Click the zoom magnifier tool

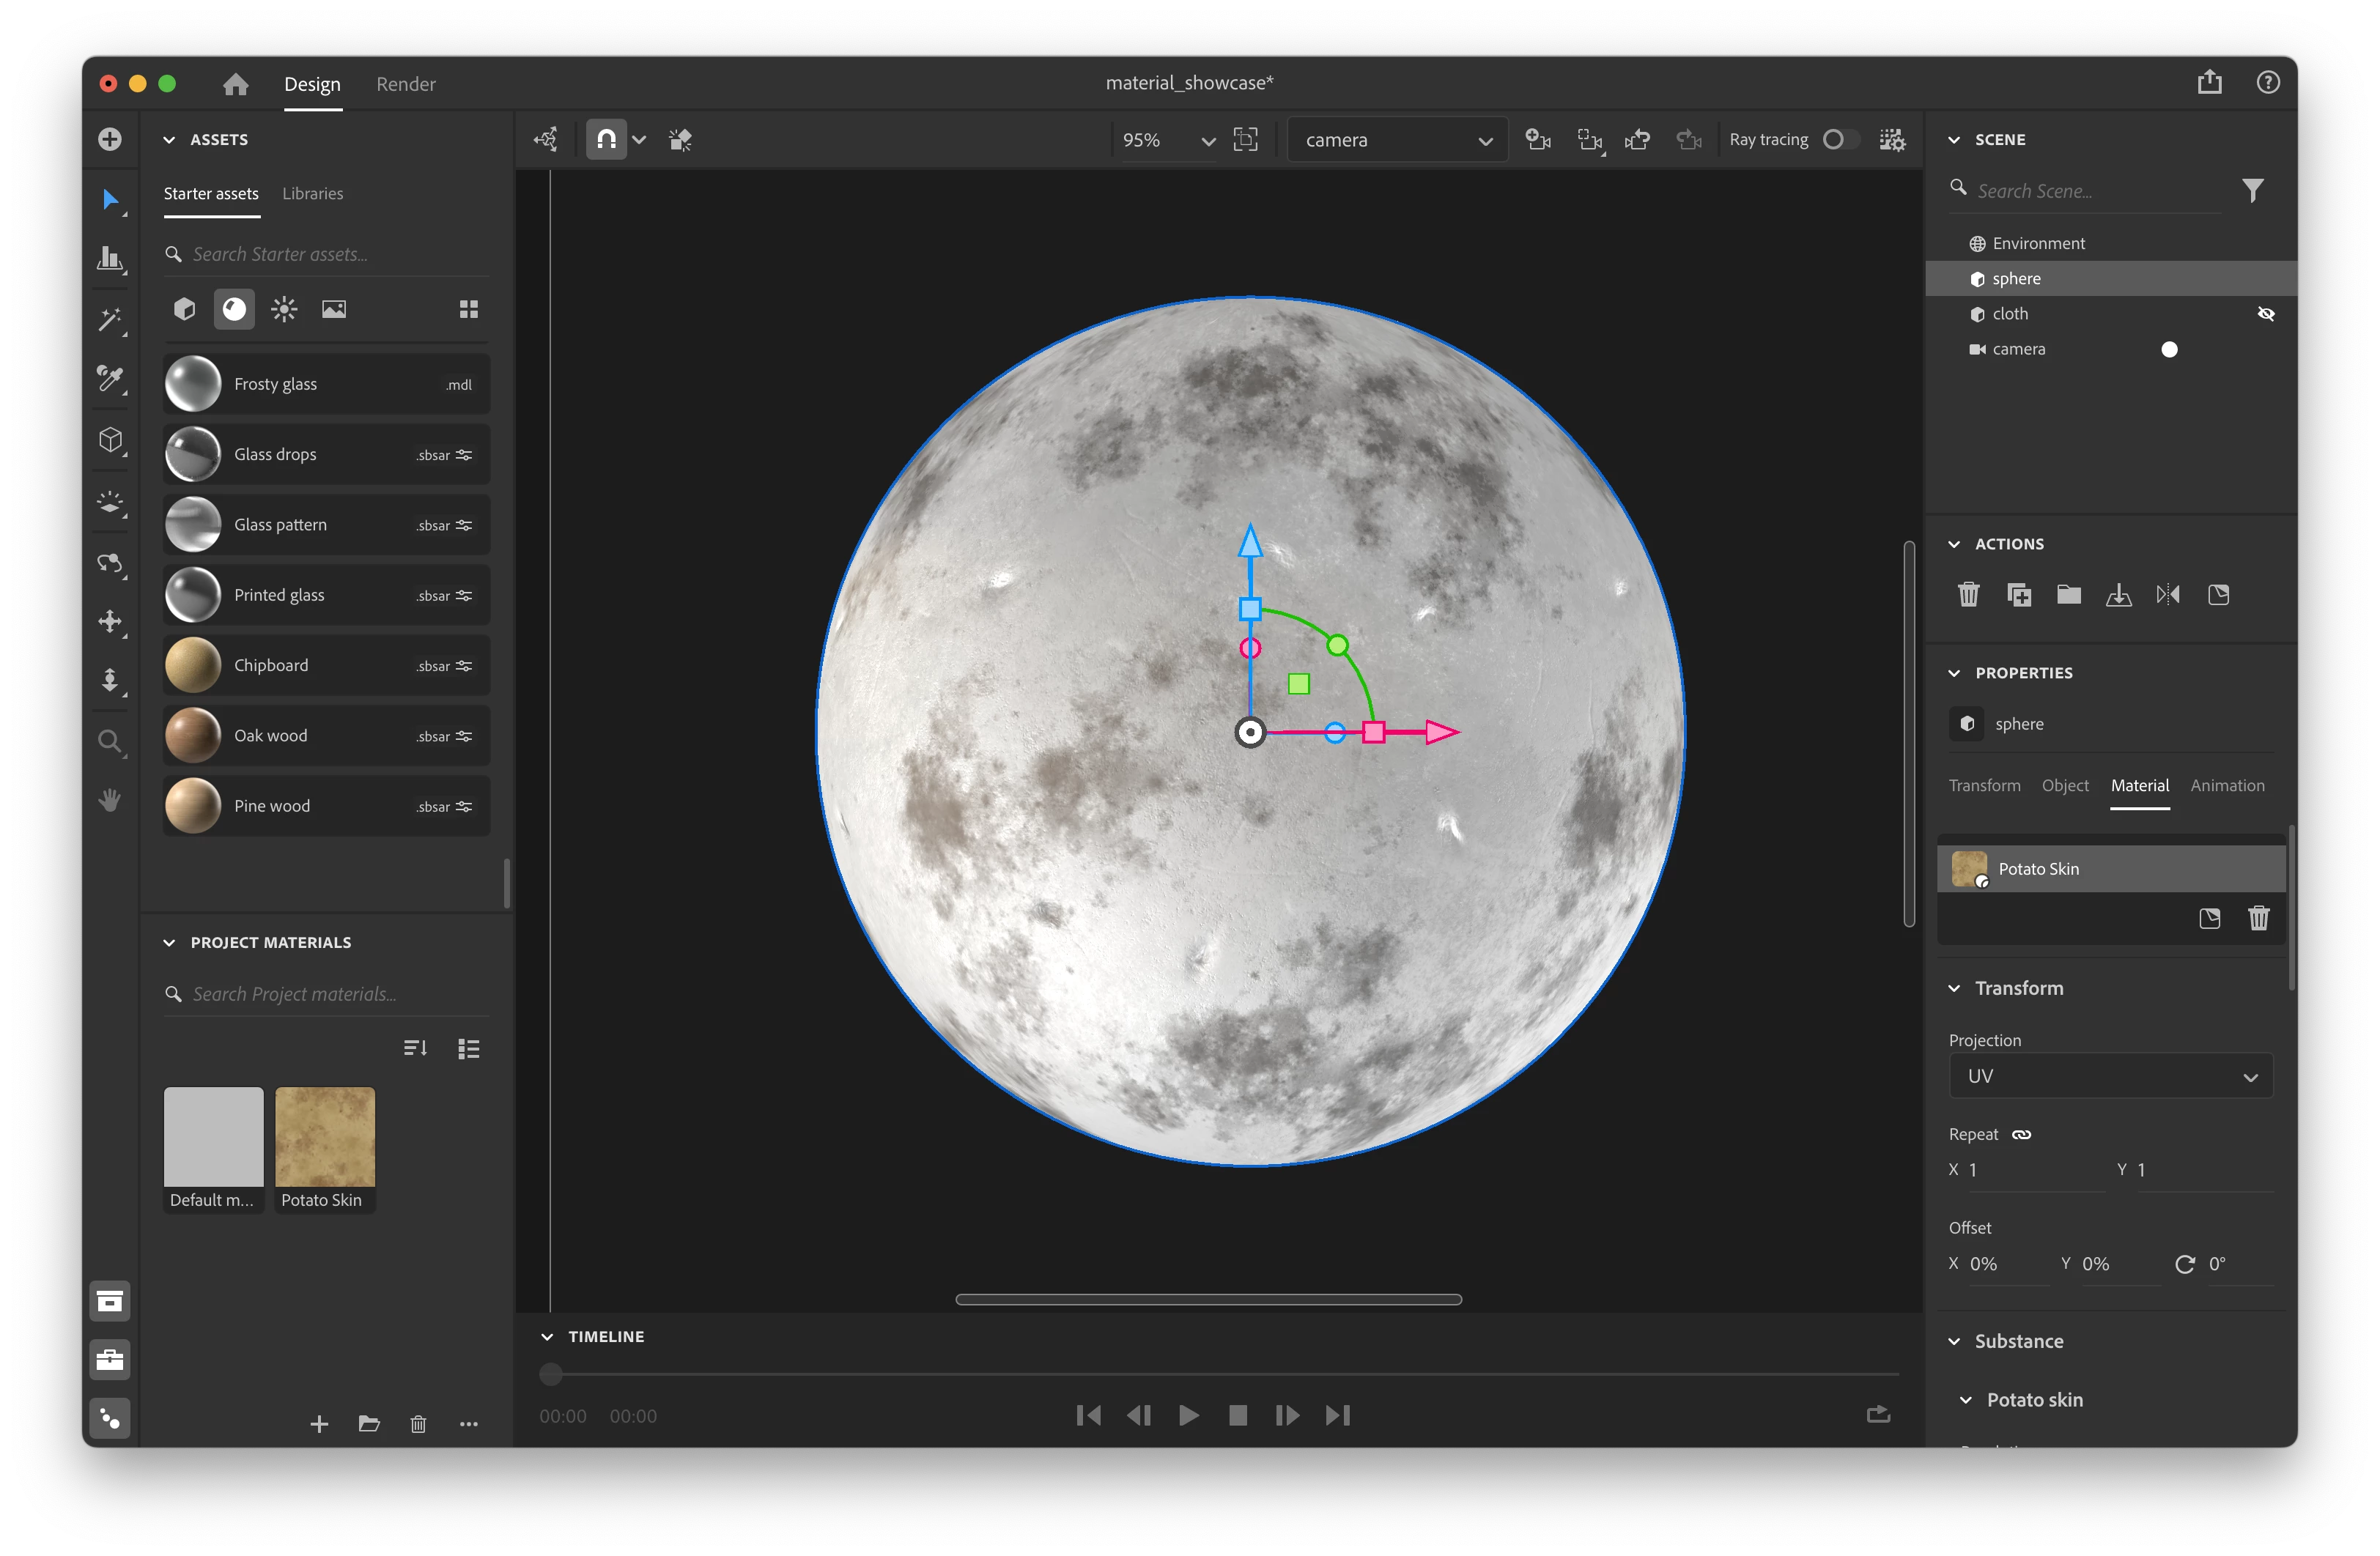coord(110,741)
